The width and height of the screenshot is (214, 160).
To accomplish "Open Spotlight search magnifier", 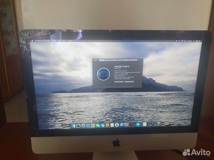I will (194, 41).
